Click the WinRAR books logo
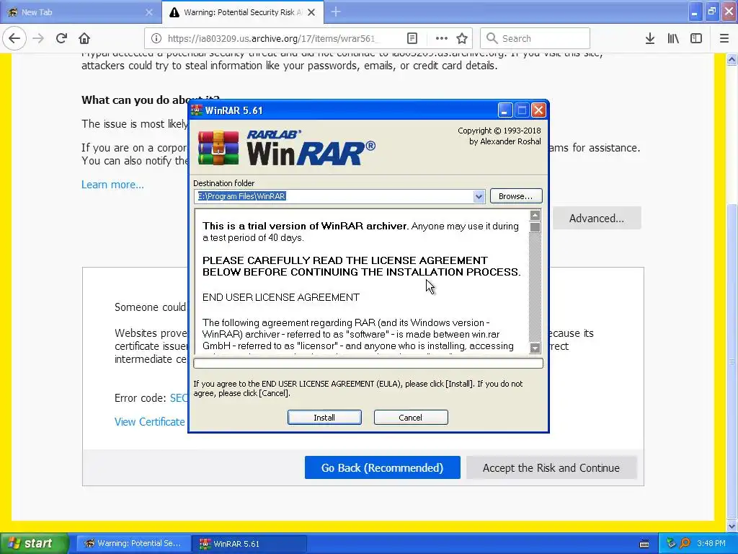 tap(218, 148)
